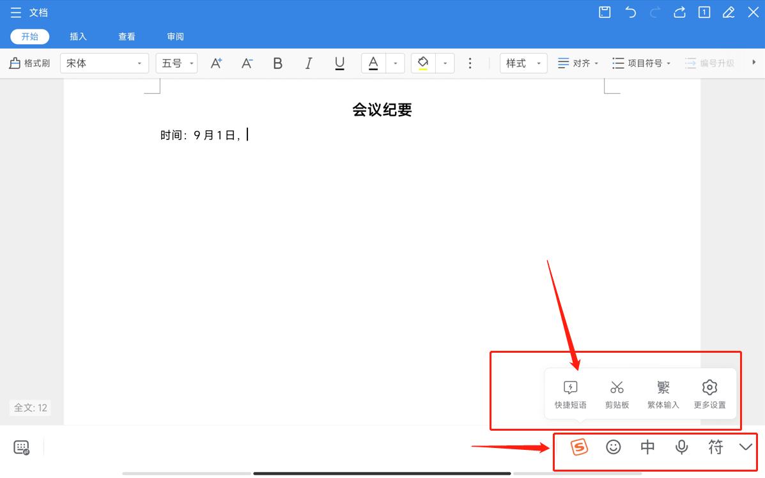Image resolution: width=765 pixels, height=478 pixels.
Task: Select the 繁体输入 traditional Chinese input option
Action: (x=663, y=392)
